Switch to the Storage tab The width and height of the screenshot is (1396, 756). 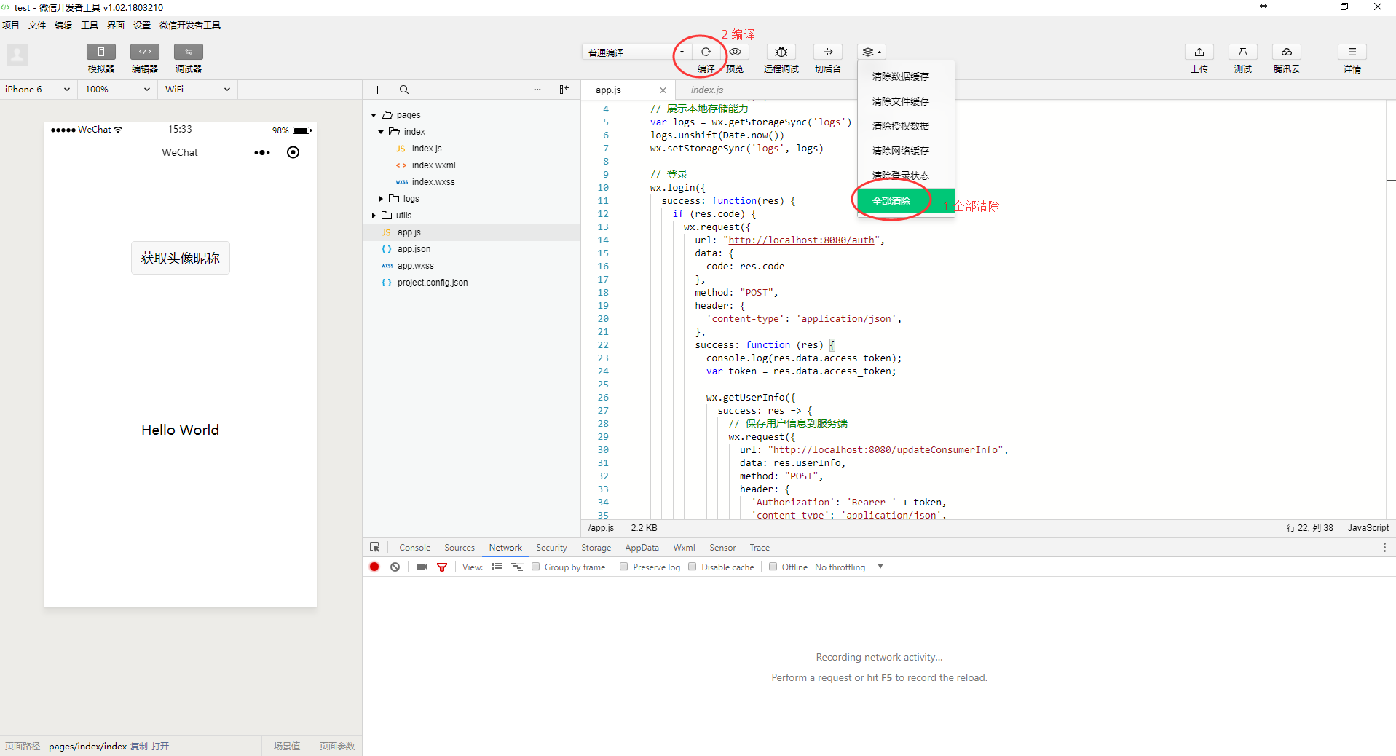tap(596, 548)
